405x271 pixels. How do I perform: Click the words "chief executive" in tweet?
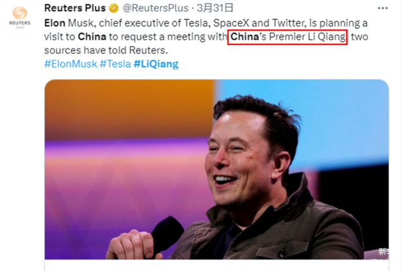(x=131, y=22)
